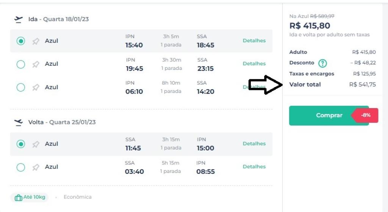The image size is (388, 212).
Task: Pin the 15:40 Azul outbound flight
Action: coord(36,41)
